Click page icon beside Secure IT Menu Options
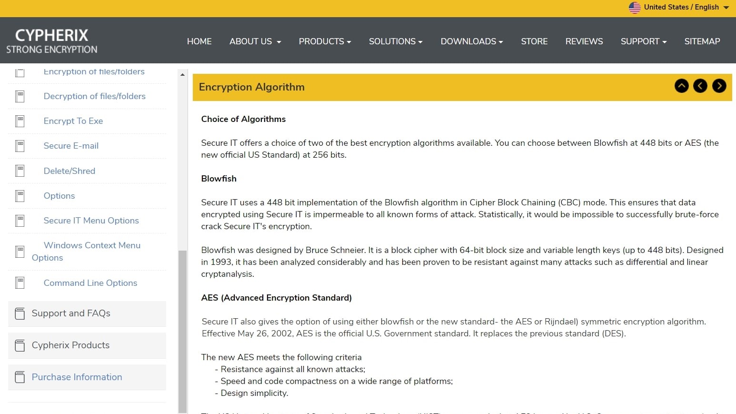The height and width of the screenshot is (414, 736). (x=20, y=221)
